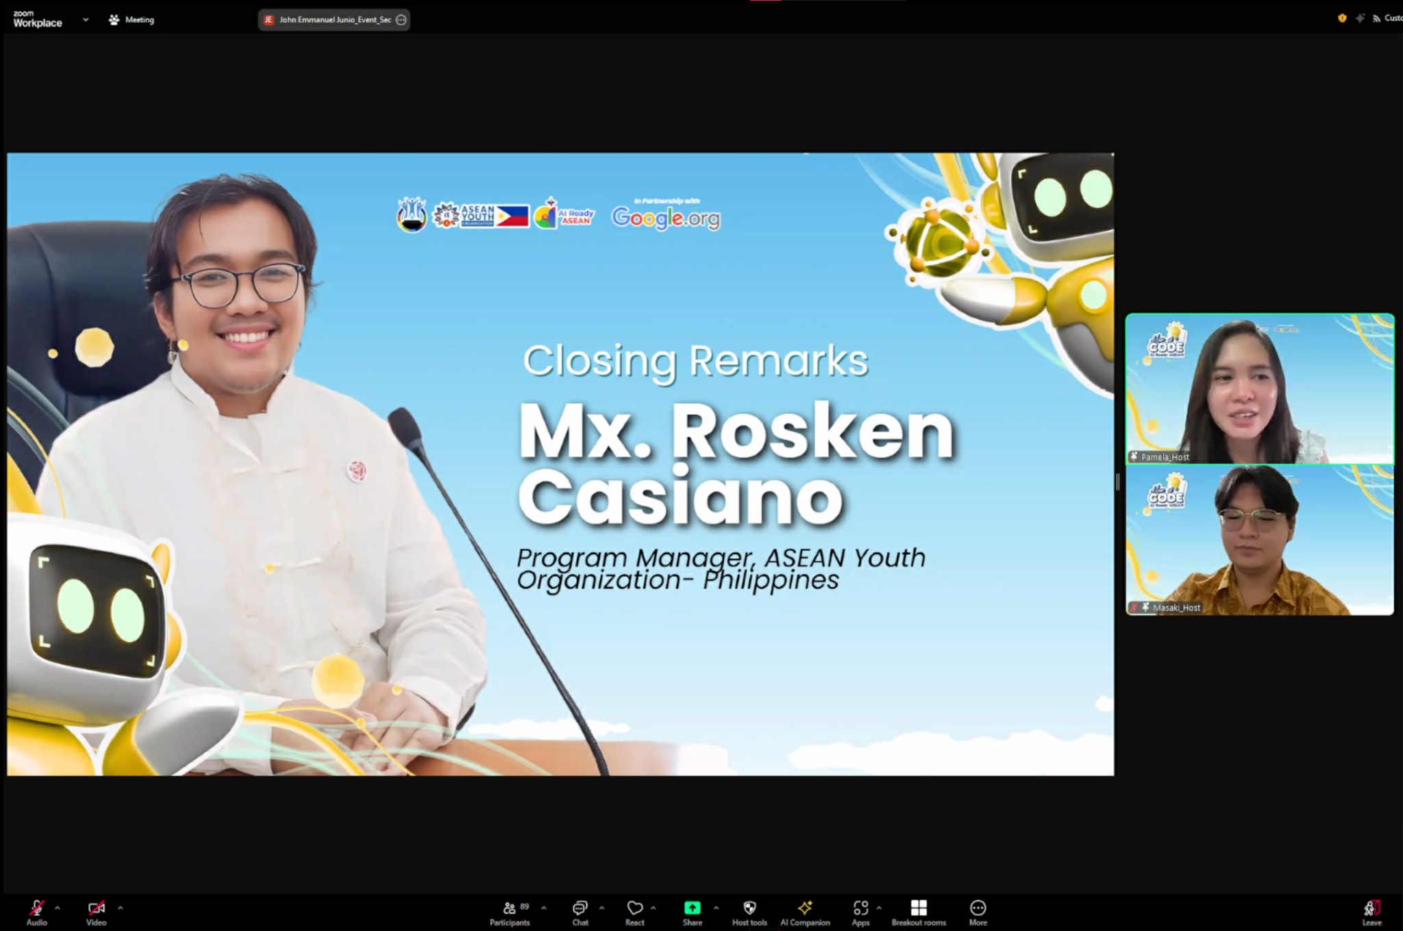Open Breakout rooms grid icon
Image resolution: width=1403 pixels, height=931 pixels.
919,908
